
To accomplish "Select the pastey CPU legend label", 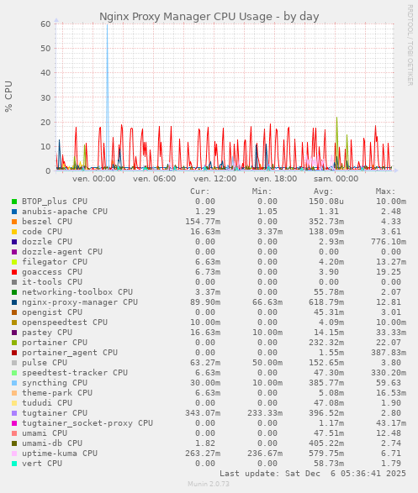I will (47, 333).
